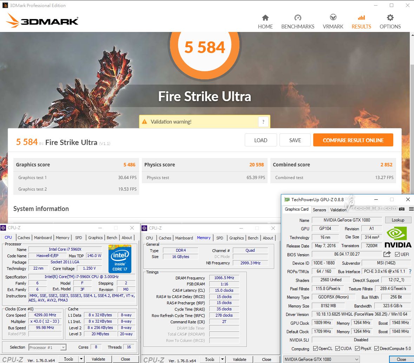The image size is (414, 363).
Task: Click the app icon of the CPU-Z memory window
Action: (x=144, y=228)
